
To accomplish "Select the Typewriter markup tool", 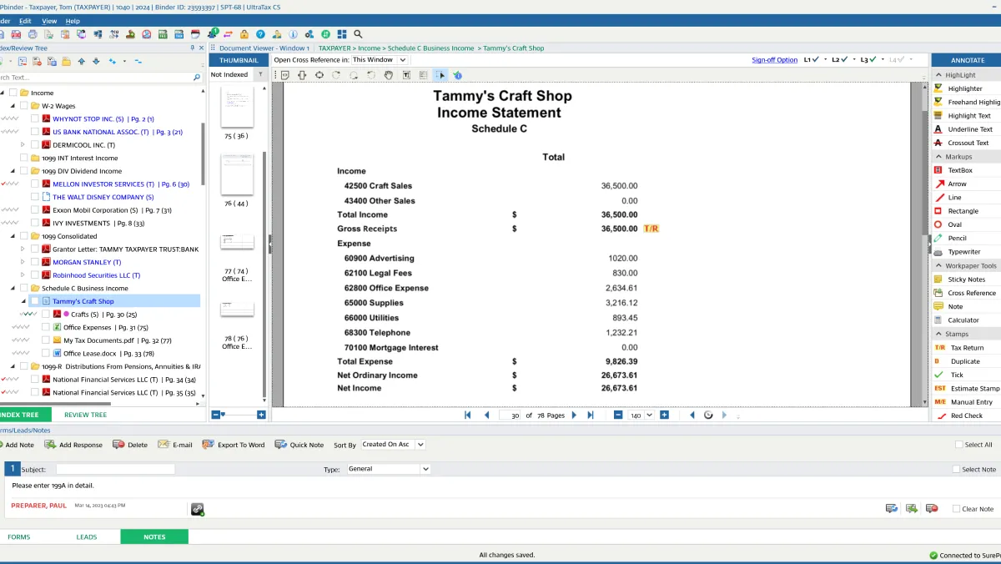I will (963, 252).
